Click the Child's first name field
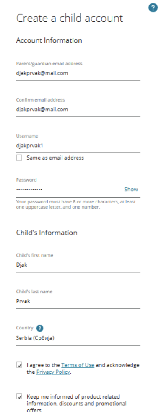161x412 pixels. [x=78, y=265]
